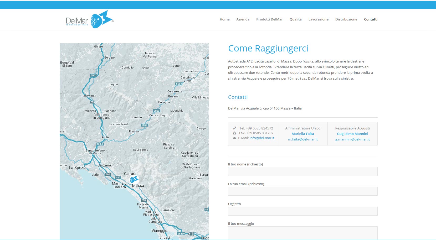Click the telephone icon beside Tel. number
The height and width of the screenshot is (240, 436).
click(234, 128)
